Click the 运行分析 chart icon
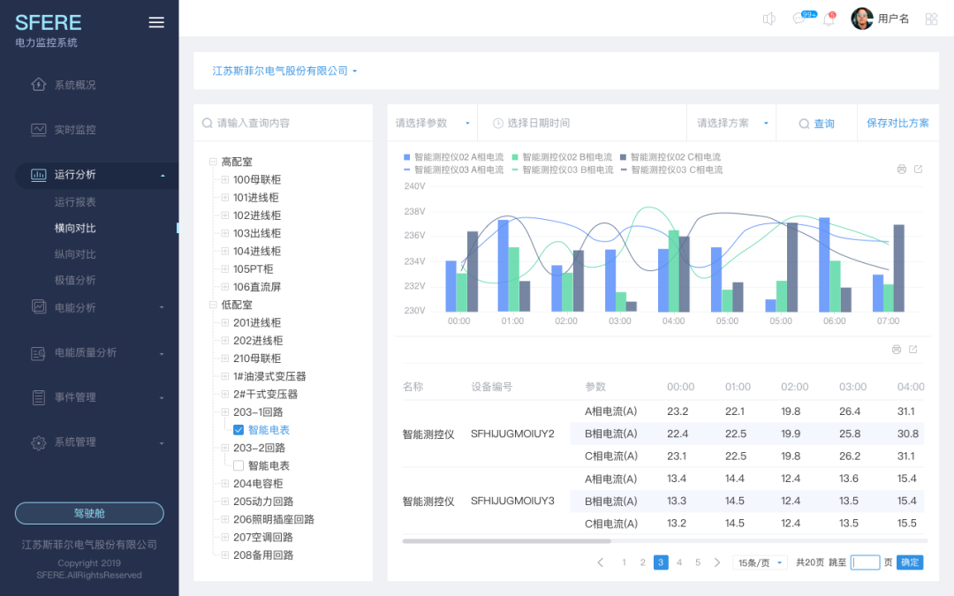This screenshot has height=596, width=954. click(x=38, y=175)
